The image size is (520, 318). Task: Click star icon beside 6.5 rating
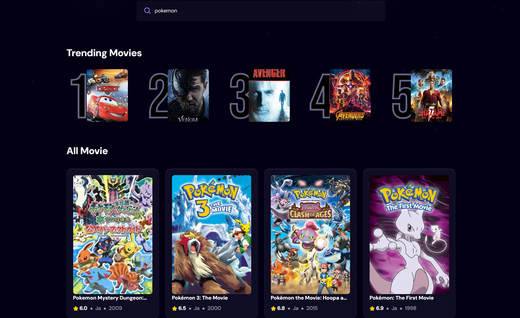[175, 308]
